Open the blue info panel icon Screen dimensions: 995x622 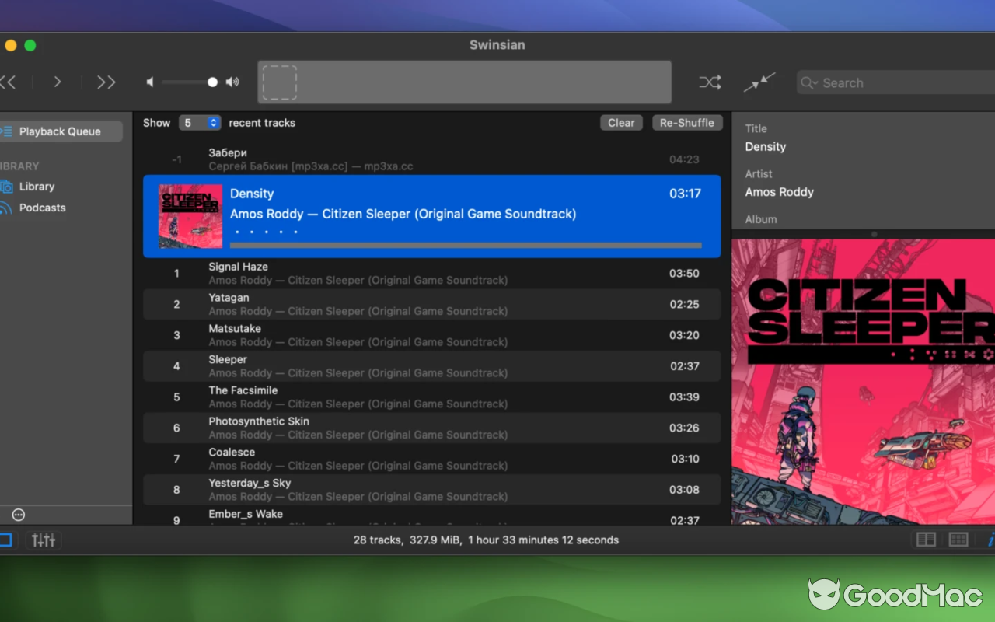pyautogui.click(x=992, y=540)
